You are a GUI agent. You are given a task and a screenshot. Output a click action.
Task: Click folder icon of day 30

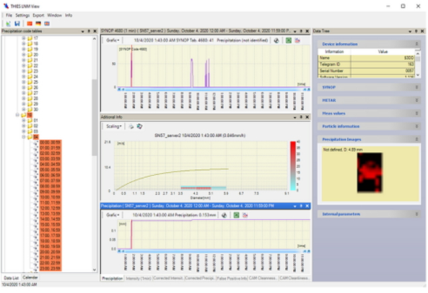[30, 109]
